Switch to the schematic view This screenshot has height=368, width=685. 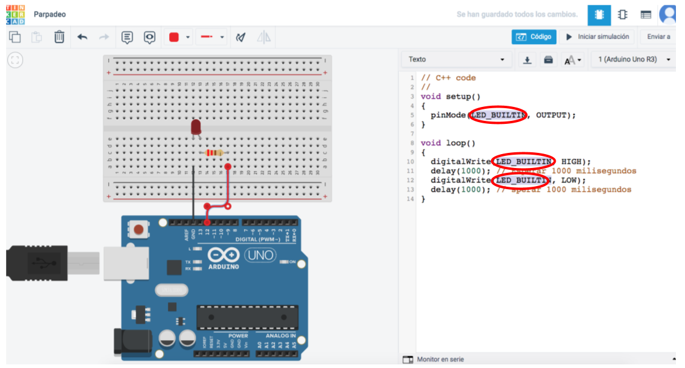[x=622, y=15]
